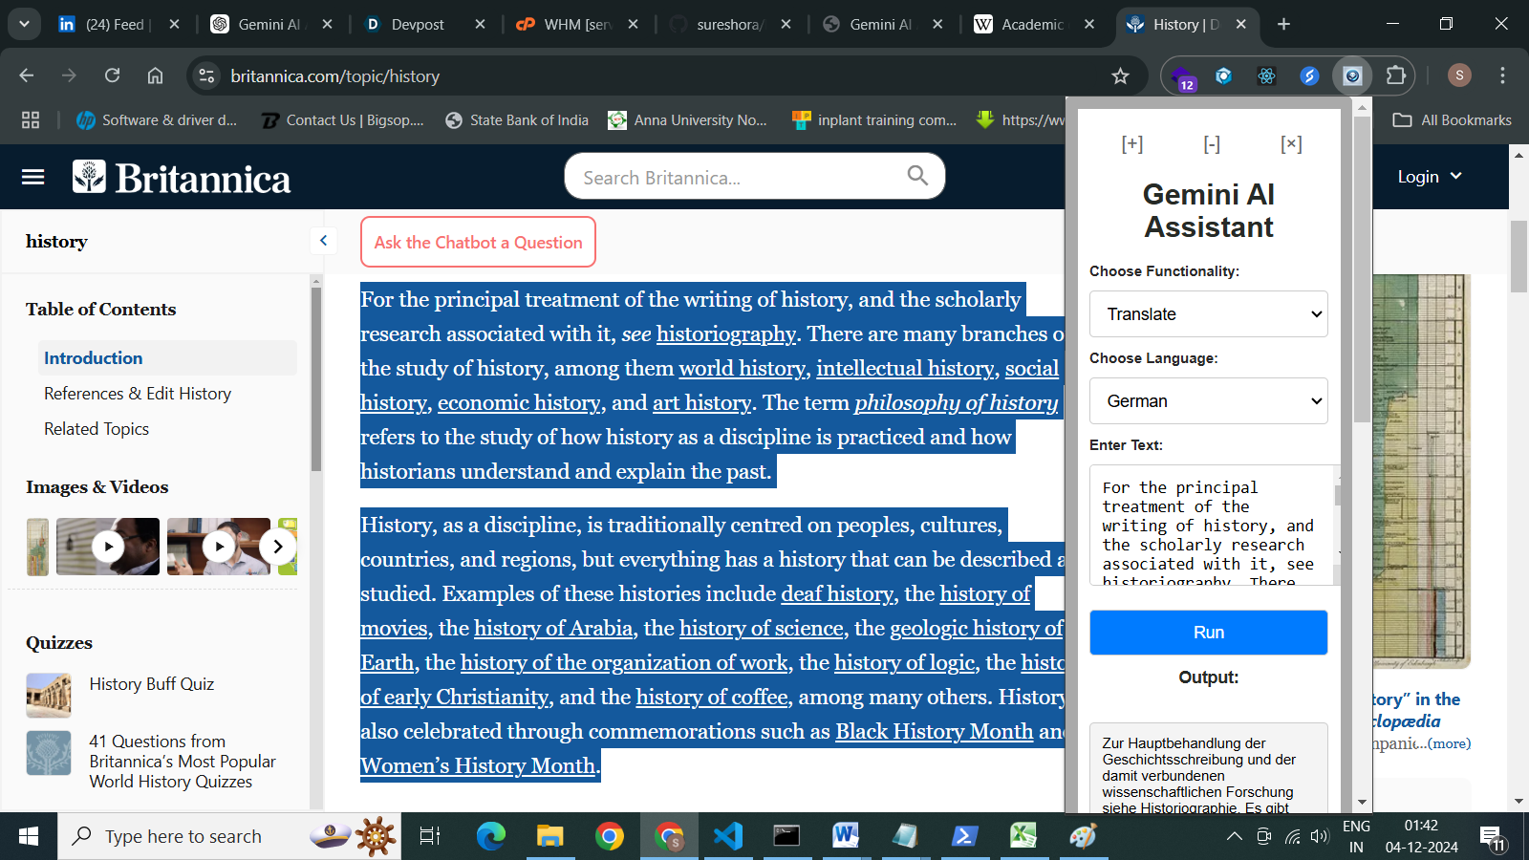This screenshot has height=860, width=1529.
Task: Select Introduction in Table of Contents
Action: click(x=167, y=357)
